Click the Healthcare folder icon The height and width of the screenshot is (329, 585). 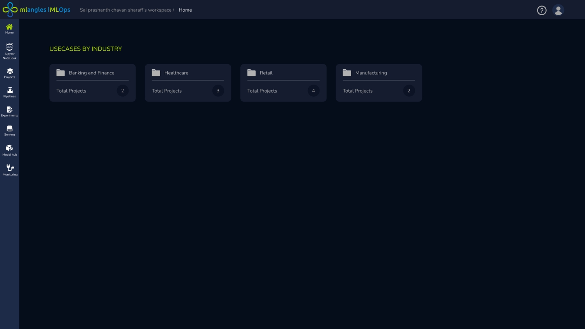pos(156,73)
